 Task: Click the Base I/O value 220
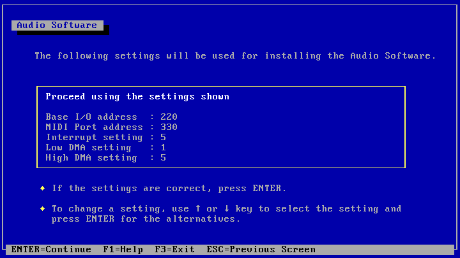[x=169, y=117]
